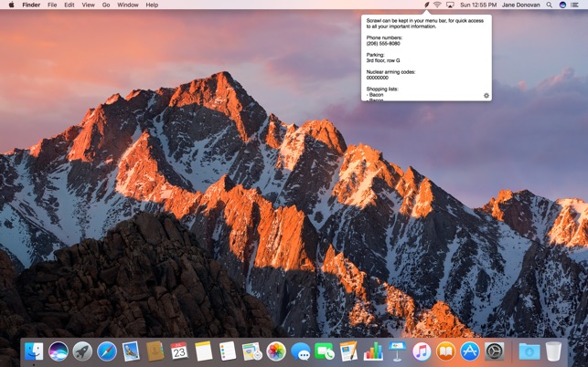Launch Safari from the Dock
Screen dimensions: 588x367
[x=106, y=351]
